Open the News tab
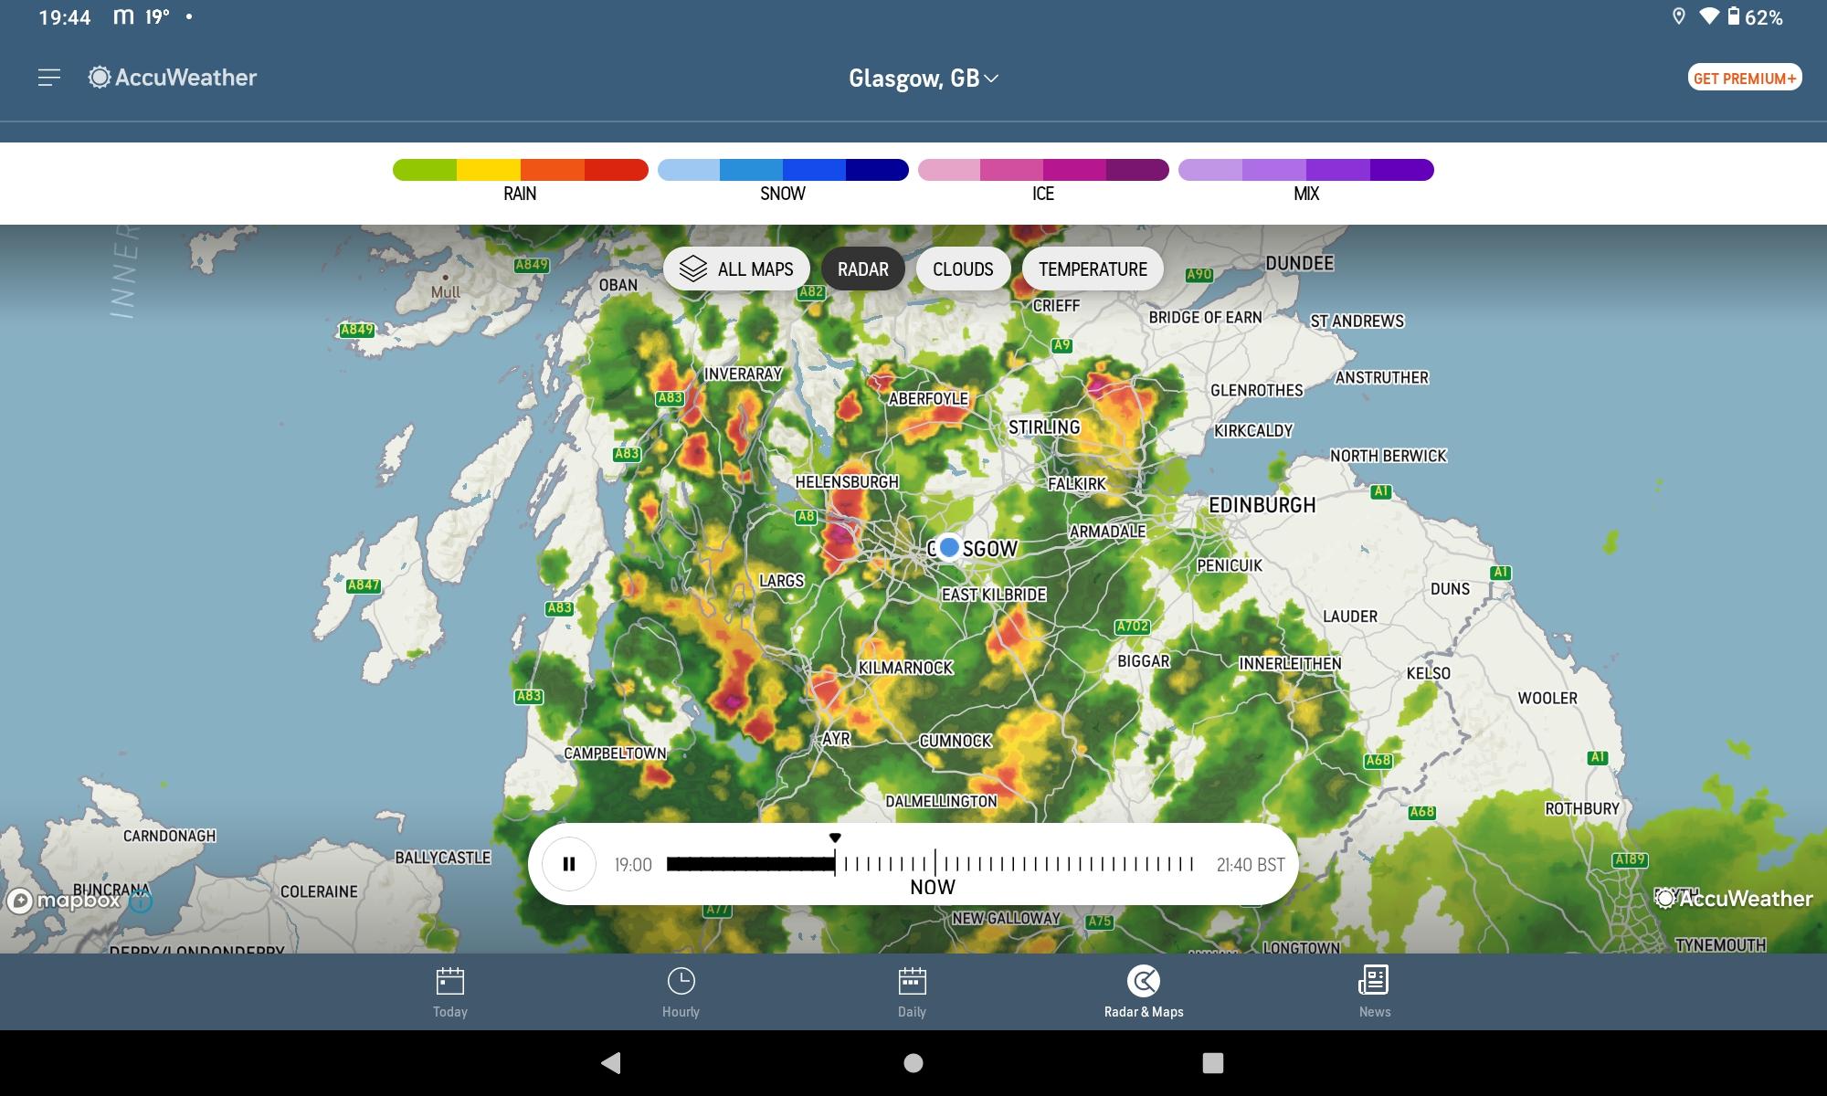Screen dimensions: 1827x1096 [1374, 993]
